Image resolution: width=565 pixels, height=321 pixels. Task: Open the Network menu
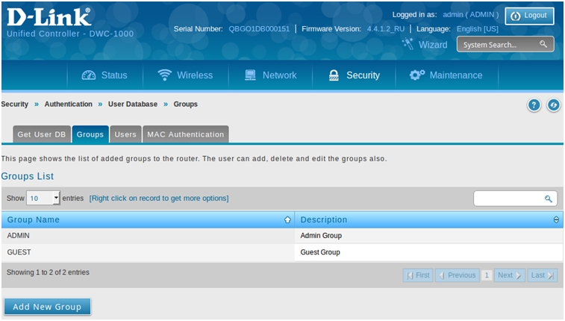tap(269, 75)
